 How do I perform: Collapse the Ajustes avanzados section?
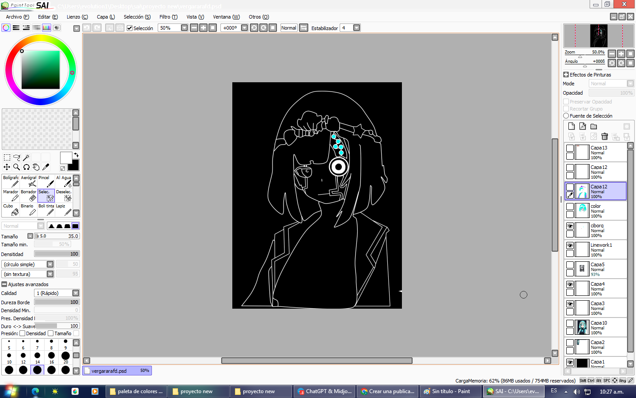(4, 284)
